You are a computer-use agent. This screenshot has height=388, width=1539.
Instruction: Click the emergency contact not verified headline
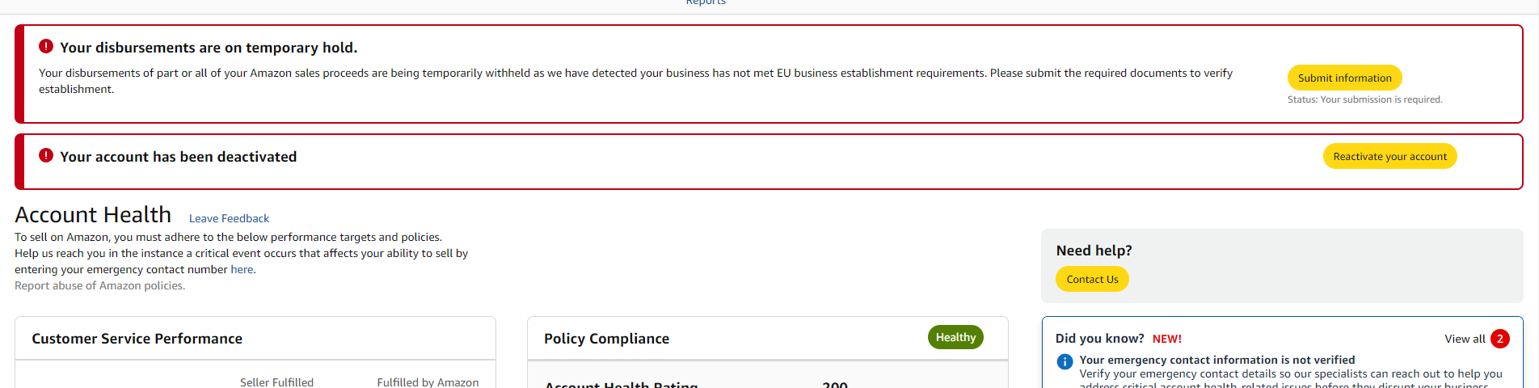pos(1216,360)
